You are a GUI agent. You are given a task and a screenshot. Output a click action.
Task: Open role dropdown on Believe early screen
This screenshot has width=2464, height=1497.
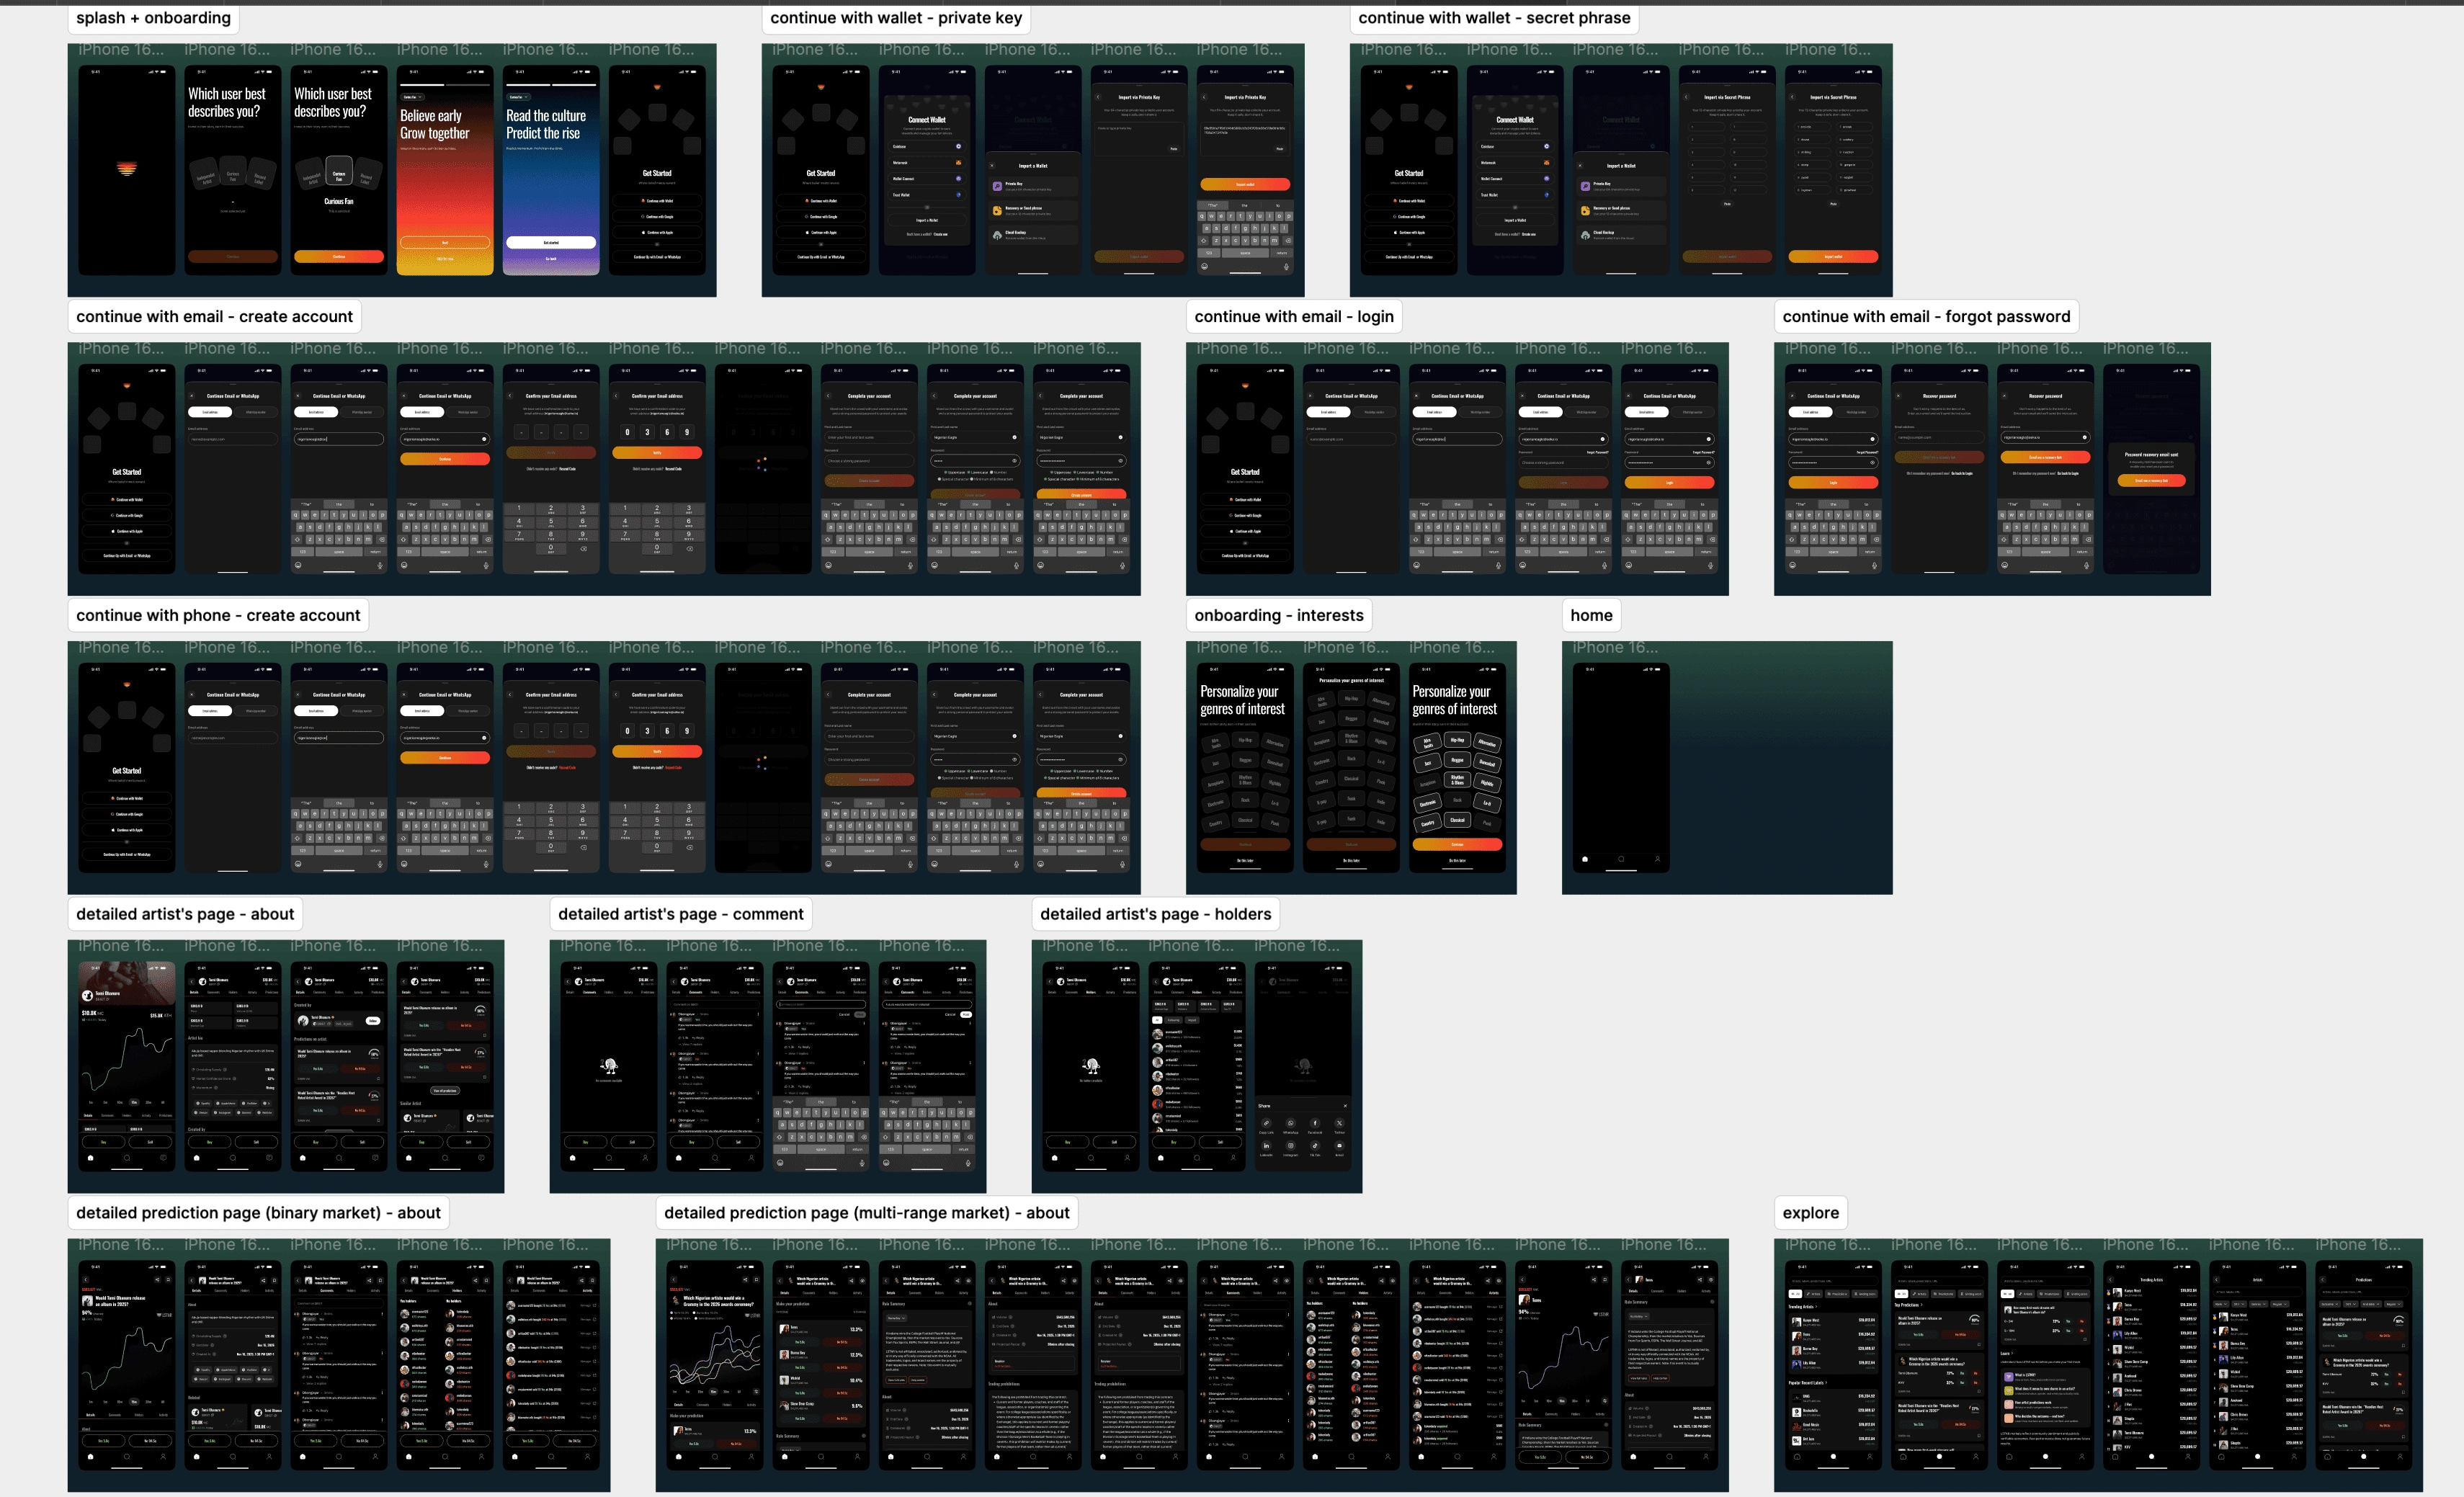tap(413, 97)
